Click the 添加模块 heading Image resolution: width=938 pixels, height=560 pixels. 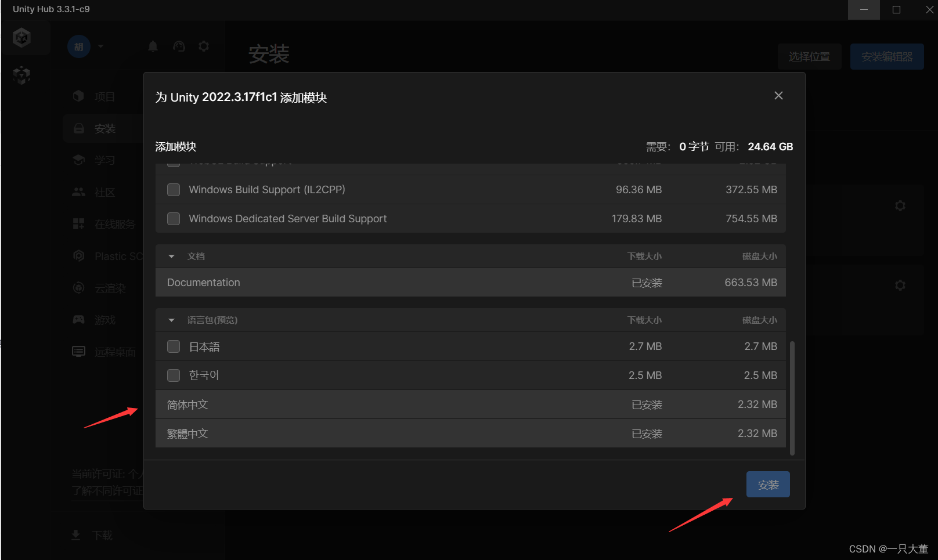click(x=176, y=147)
